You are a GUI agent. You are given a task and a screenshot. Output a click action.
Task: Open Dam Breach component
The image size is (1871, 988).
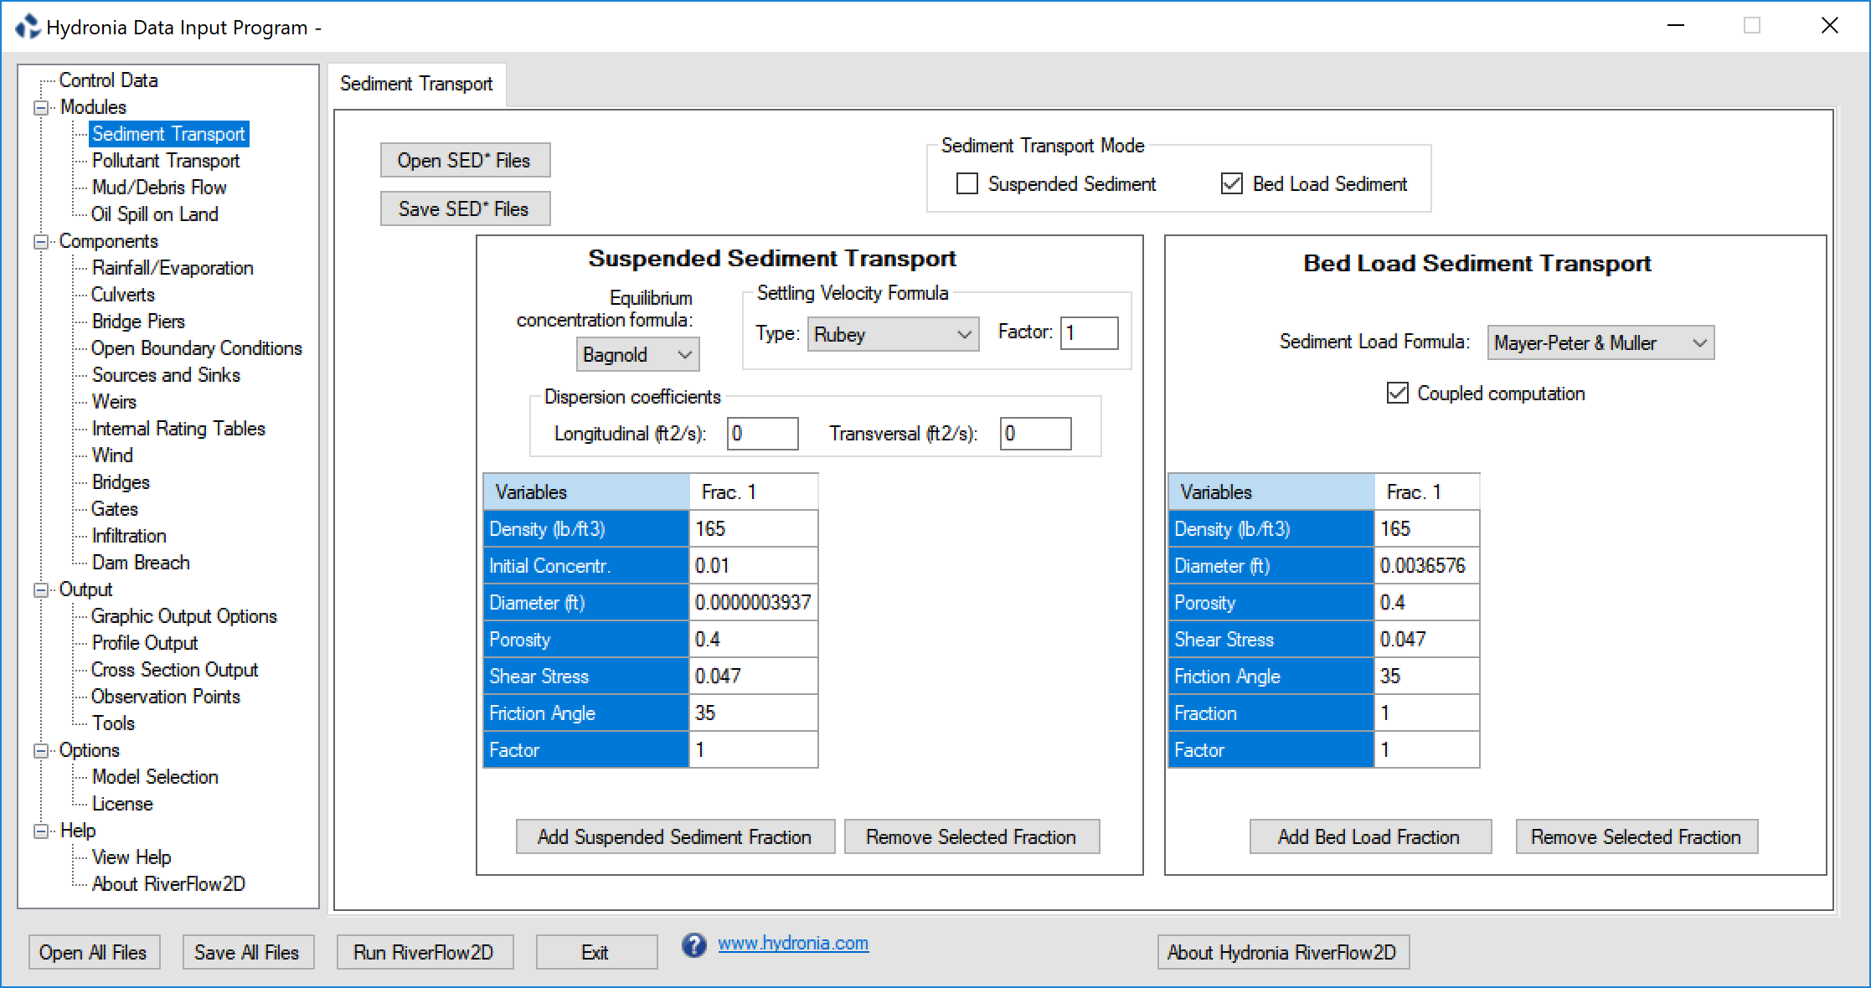pyautogui.click(x=141, y=563)
